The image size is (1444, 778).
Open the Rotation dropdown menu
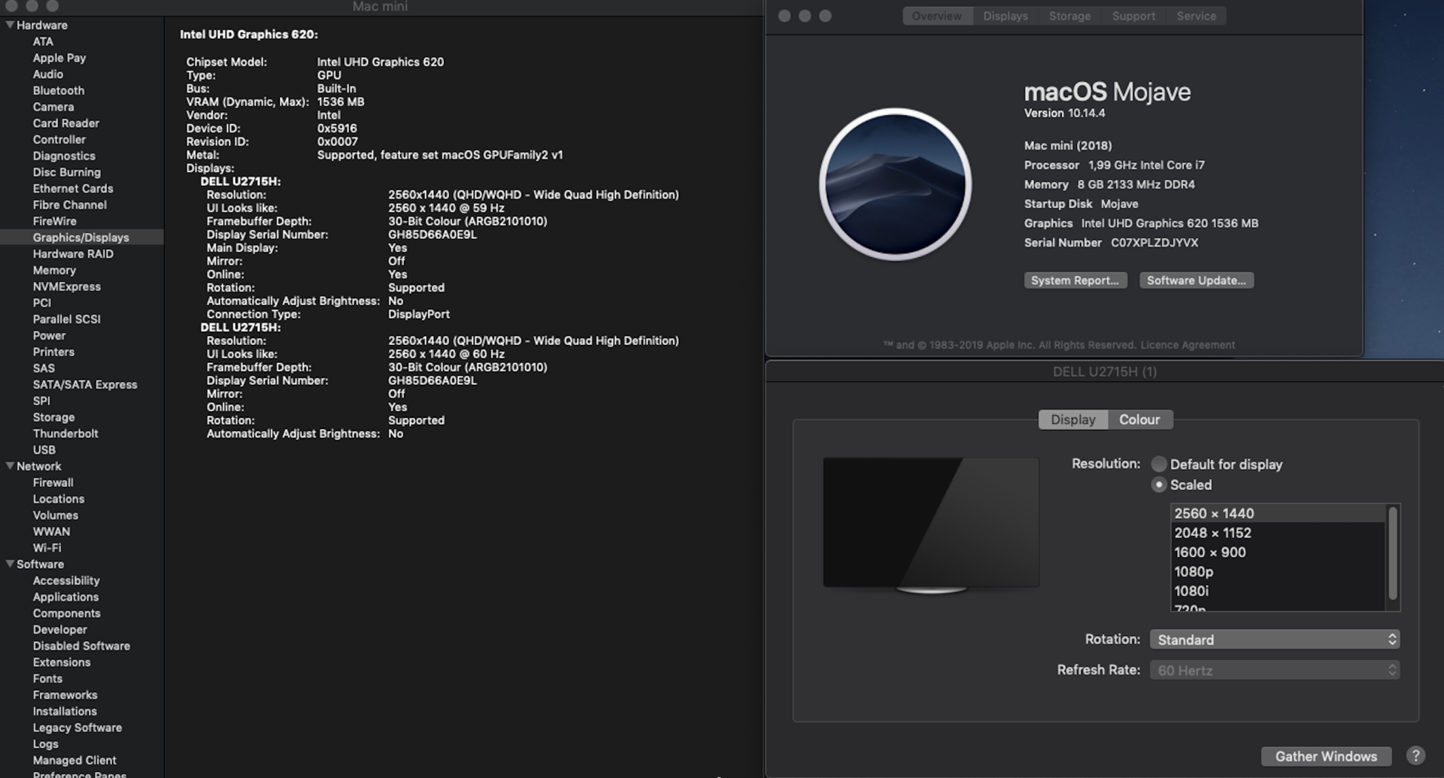[x=1274, y=640]
